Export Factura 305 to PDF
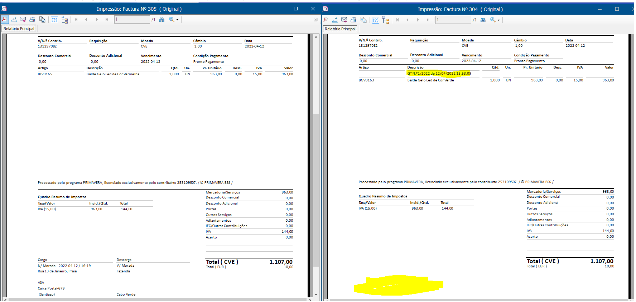The width and height of the screenshot is (636, 302). coord(5,20)
